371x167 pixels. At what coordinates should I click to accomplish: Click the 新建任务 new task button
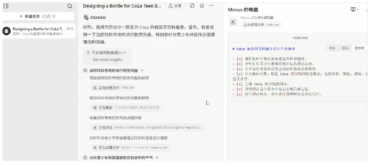tap(39, 16)
